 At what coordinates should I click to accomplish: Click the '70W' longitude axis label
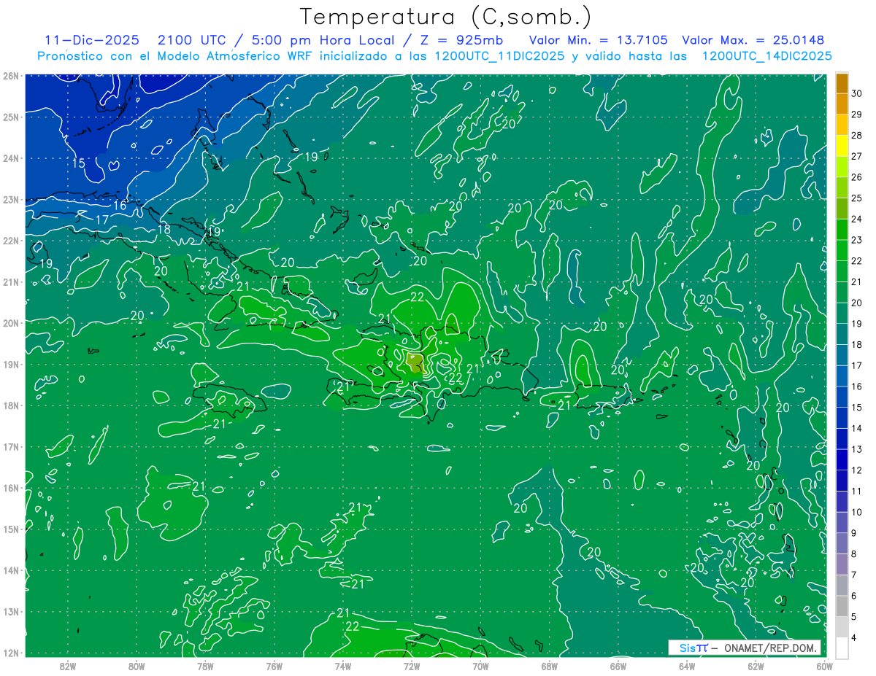(x=480, y=666)
